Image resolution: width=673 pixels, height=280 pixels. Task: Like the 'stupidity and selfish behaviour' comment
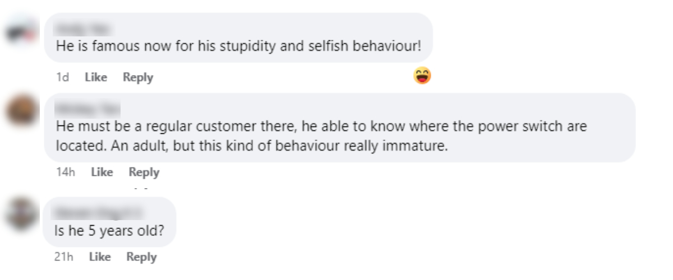[96, 77]
